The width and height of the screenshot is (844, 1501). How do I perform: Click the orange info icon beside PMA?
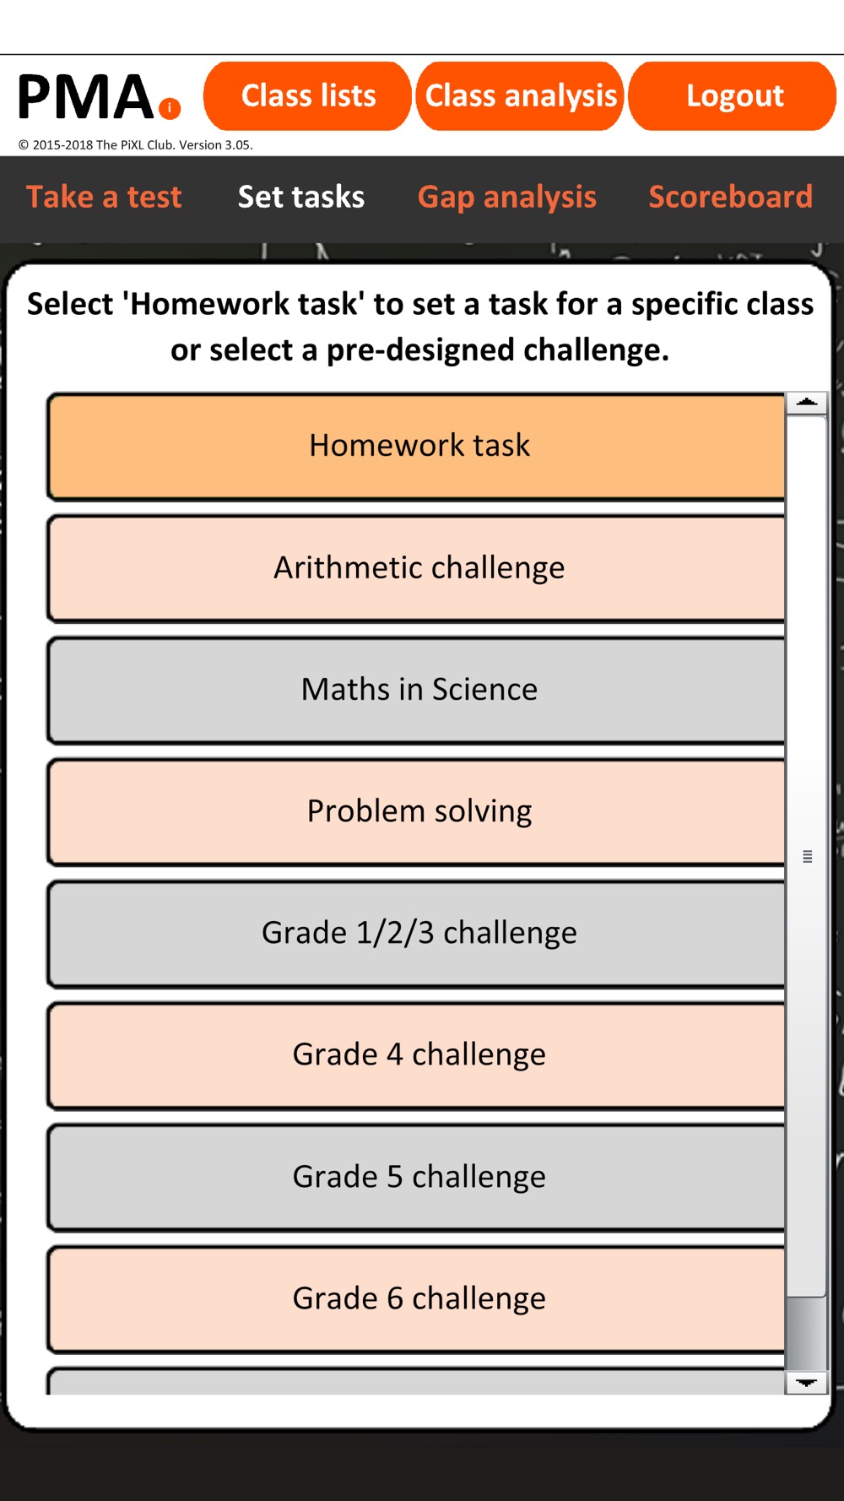[170, 108]
